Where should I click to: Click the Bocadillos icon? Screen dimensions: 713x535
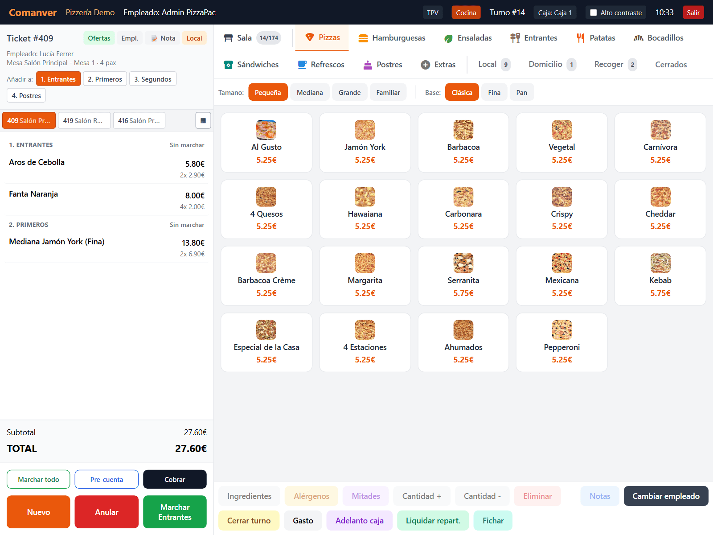[x=639, y=38]
